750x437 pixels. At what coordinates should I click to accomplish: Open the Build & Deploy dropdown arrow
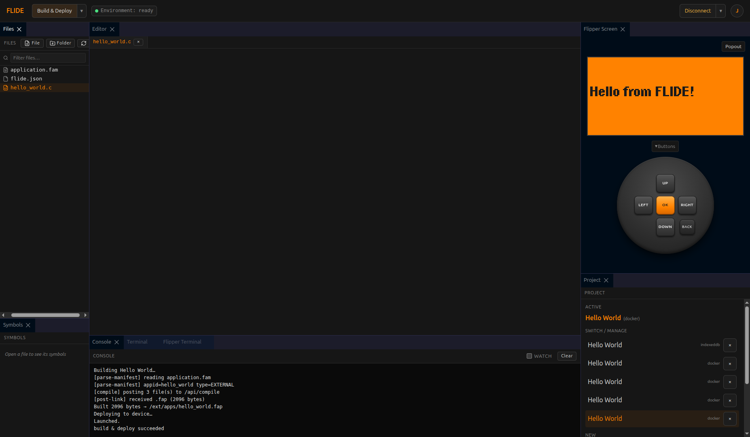coord(82,11)
